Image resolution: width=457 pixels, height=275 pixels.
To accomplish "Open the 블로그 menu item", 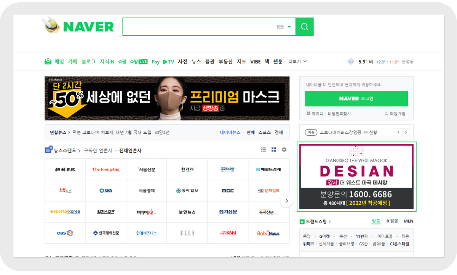I will pyautogui.click(x=89, y=62).
